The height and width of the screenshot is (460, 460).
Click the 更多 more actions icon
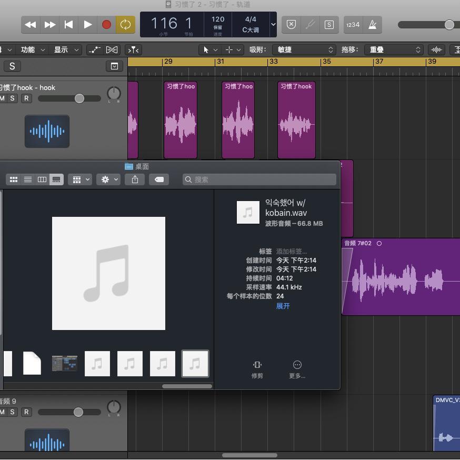(x=297, y=369)
